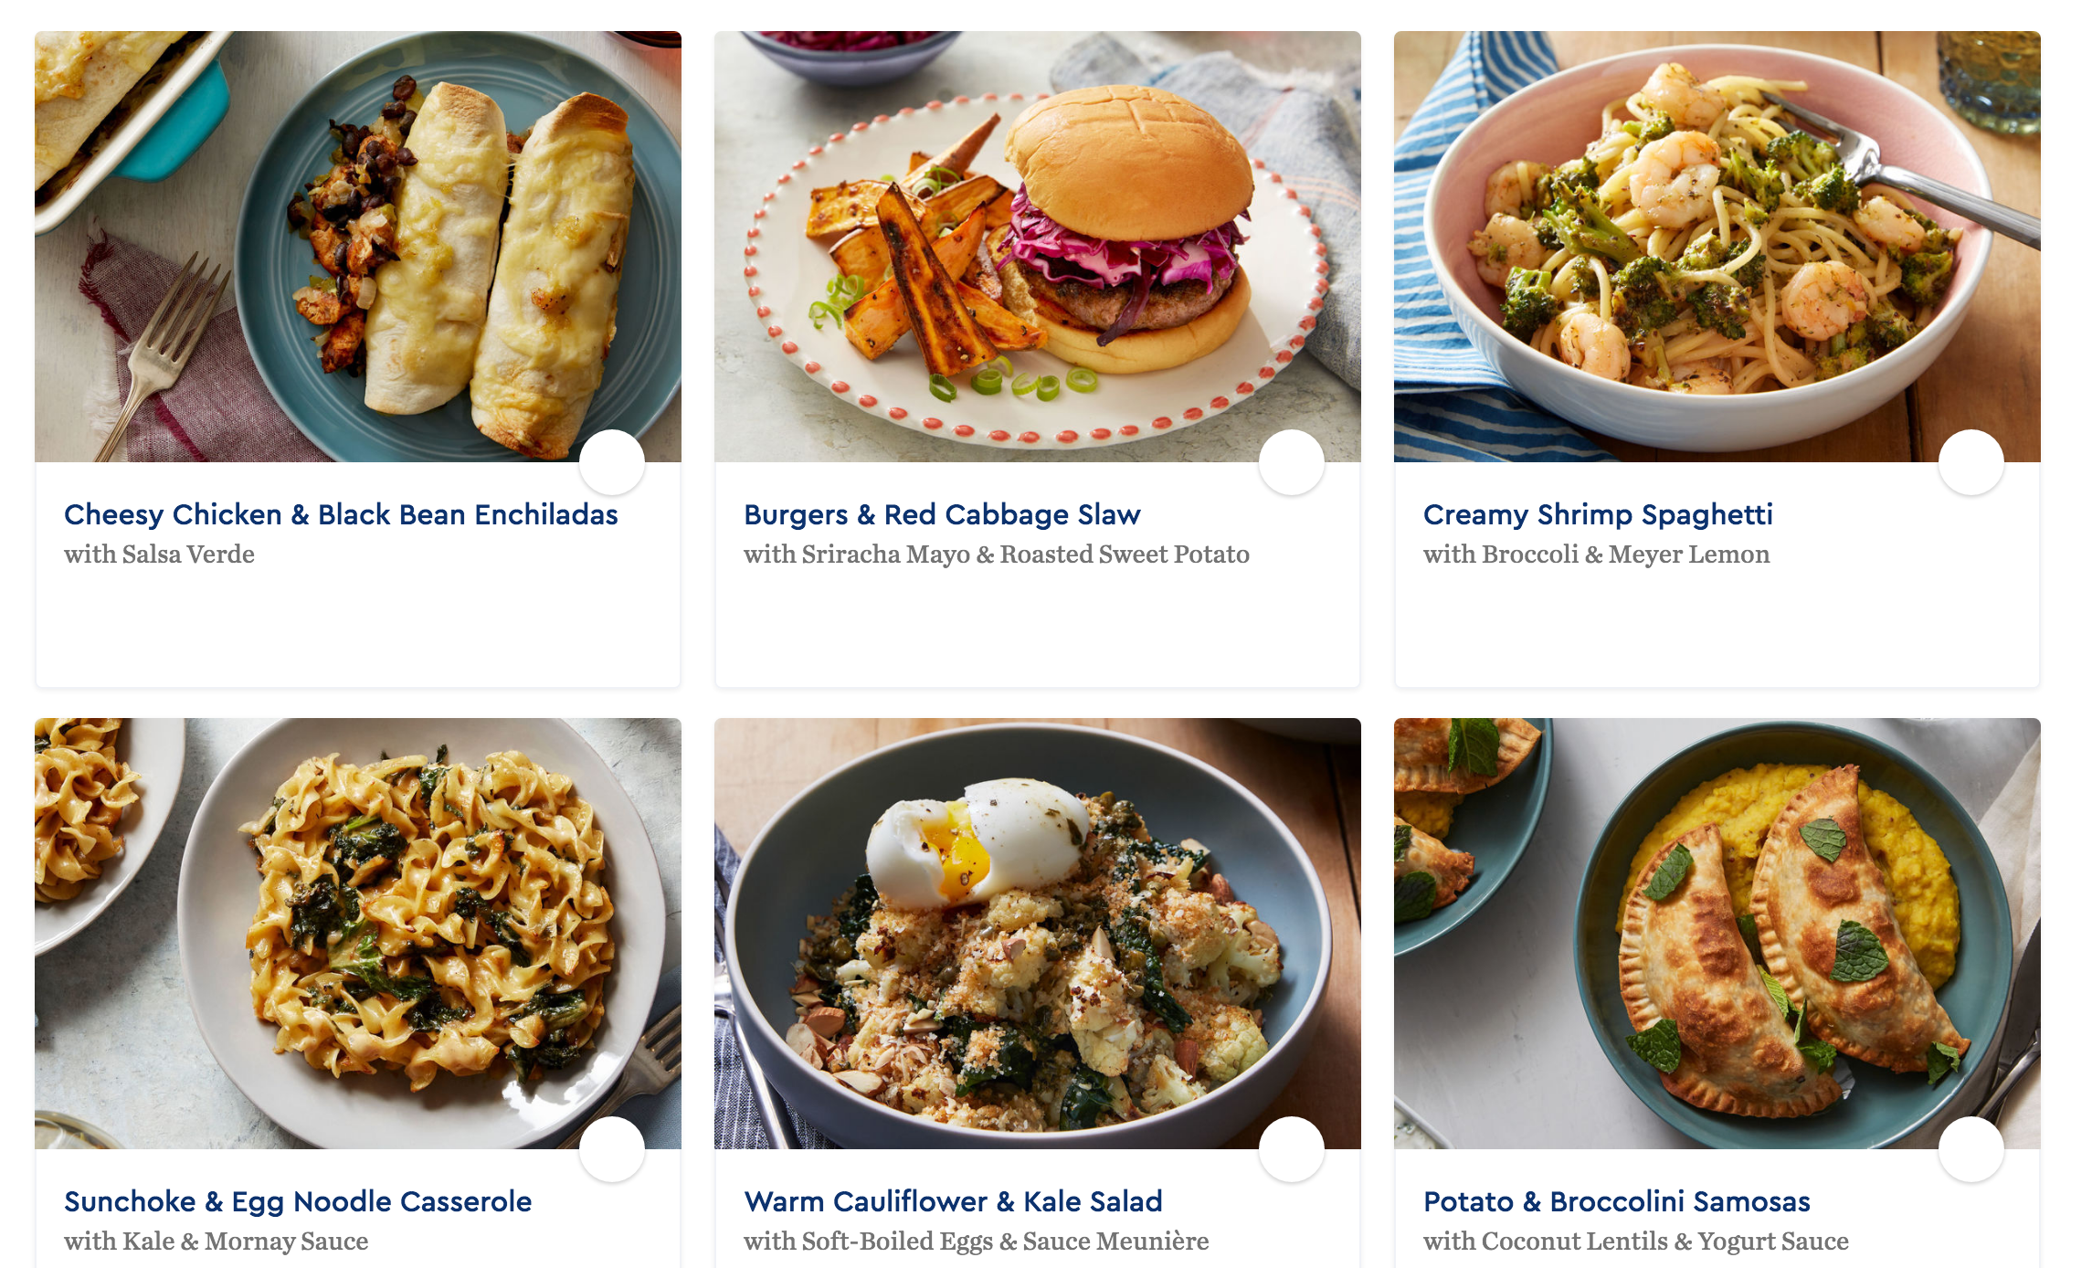Open the Sunchoke & Egg Noodle Casserole title
The width and height of the screenshot is (2092, 1268).
(x=298, y=1202)
